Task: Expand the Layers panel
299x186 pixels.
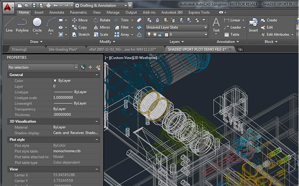Action: (x=176, y=41)
